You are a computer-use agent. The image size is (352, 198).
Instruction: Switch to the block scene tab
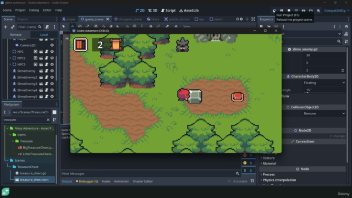click(153, 19)
